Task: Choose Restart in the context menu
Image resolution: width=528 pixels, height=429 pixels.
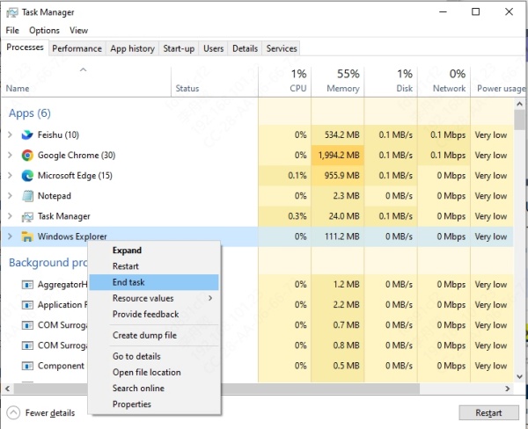Action: [x=154, y=266]
